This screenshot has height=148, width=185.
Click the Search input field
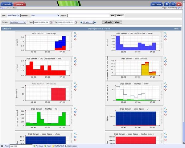[88, 15]
